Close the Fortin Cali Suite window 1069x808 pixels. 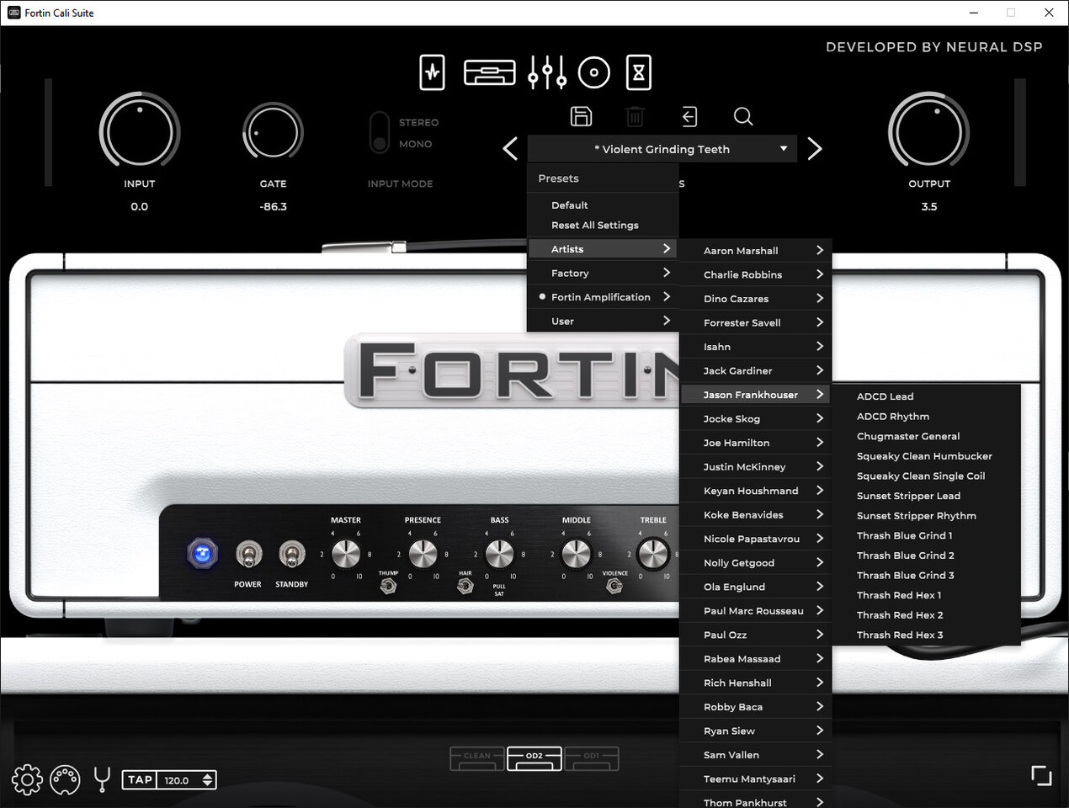(x=1049, y=13)
